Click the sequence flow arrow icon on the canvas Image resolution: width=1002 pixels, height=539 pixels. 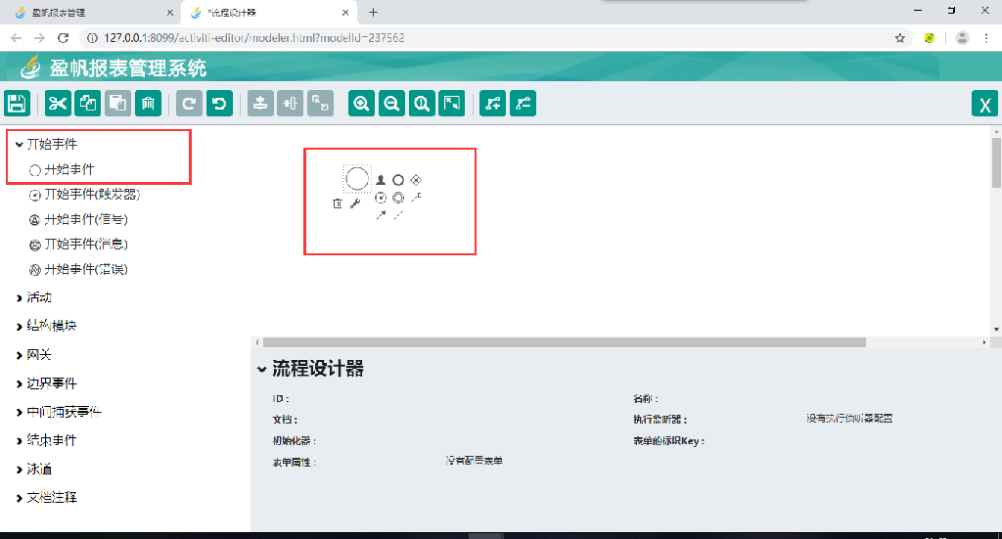pos(381,215)
